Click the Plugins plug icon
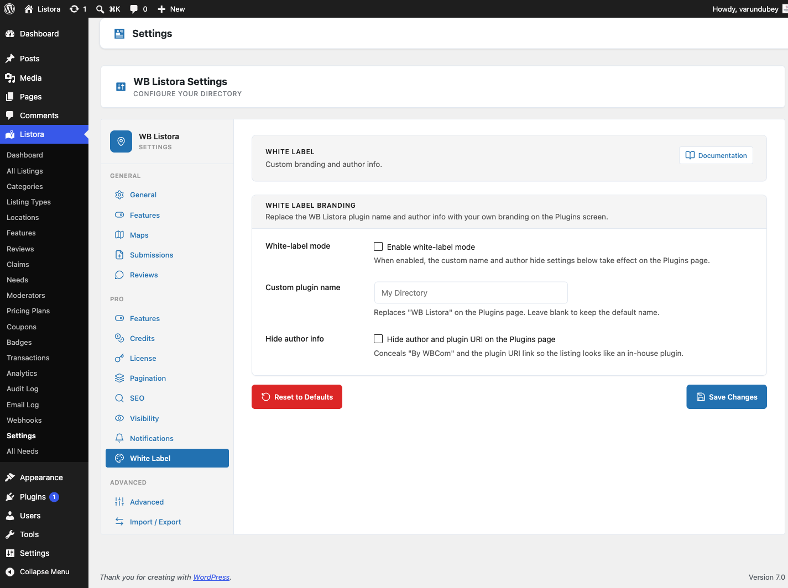 click(x=10, y=497)
